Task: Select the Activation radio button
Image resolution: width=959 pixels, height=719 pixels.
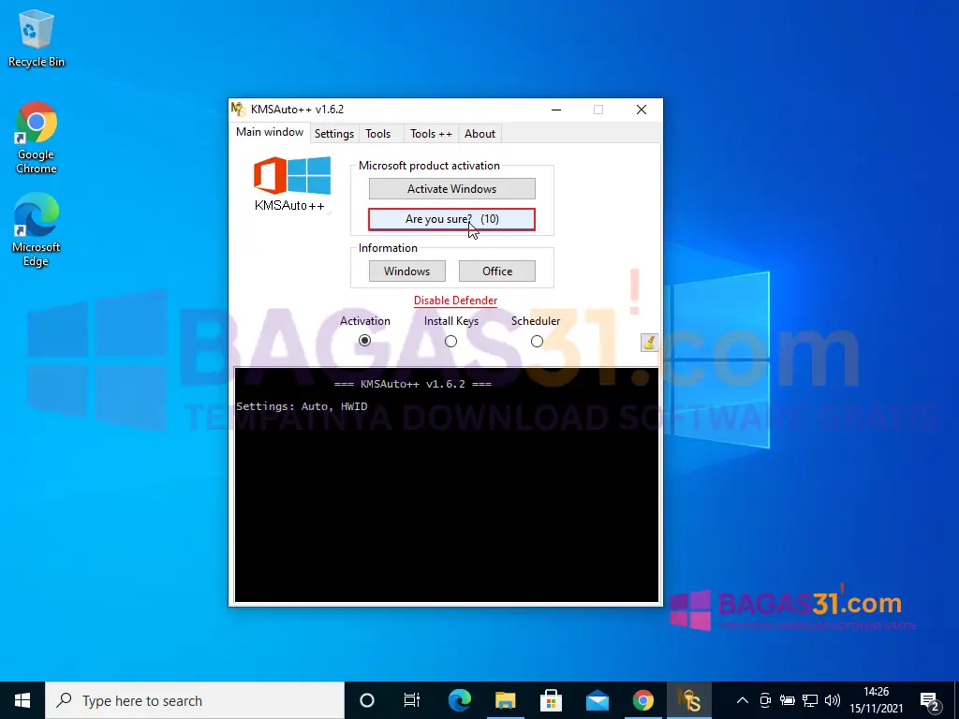Action: (x=364, y=341)
